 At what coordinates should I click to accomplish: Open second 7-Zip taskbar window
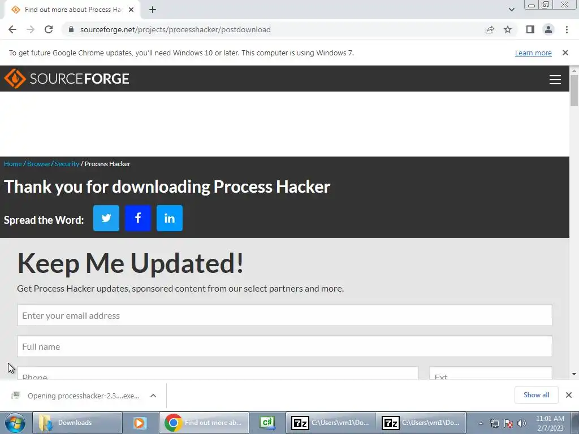[x=421, y=423]
